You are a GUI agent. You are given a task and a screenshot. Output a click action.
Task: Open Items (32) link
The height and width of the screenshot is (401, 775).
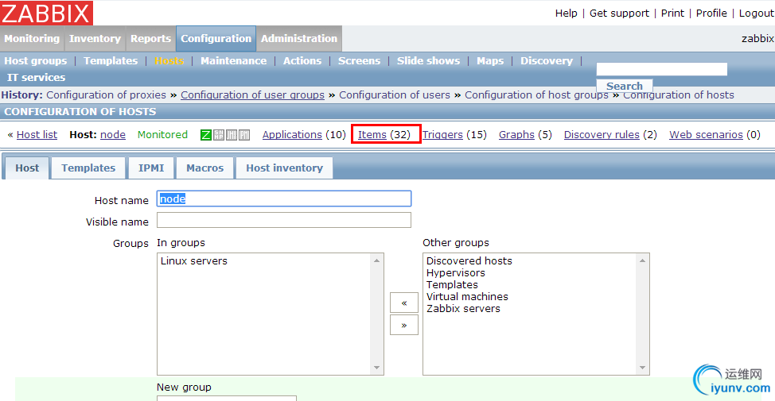(x=372, y=135)
